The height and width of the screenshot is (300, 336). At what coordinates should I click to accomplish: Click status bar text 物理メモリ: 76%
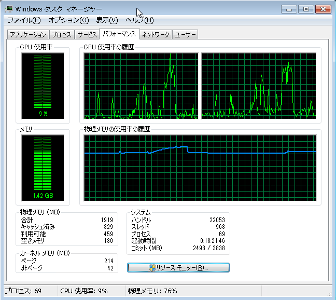pyautogui.click(x=152, y=291)
